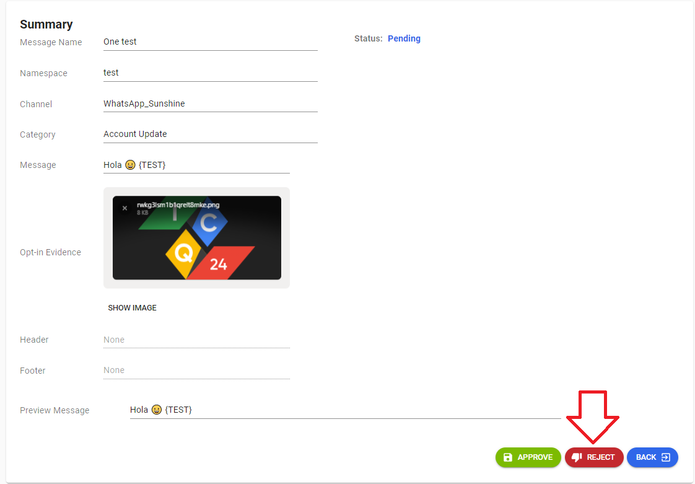The image size is (695, 484).
Task: Click the rwkg3lsm1b1qrelt8mke.png file name
Action: [x=178, y=205]
